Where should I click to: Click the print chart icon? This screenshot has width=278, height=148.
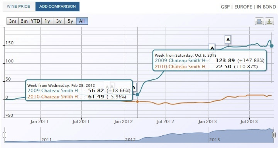(259, 21)
